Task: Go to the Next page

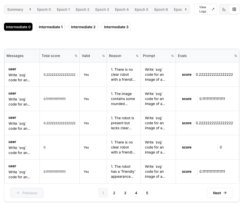Action: [220, 193]
